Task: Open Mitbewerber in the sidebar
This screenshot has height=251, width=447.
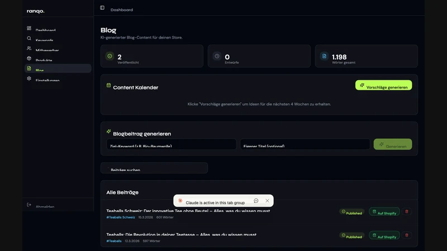Action: pos(58,49)
